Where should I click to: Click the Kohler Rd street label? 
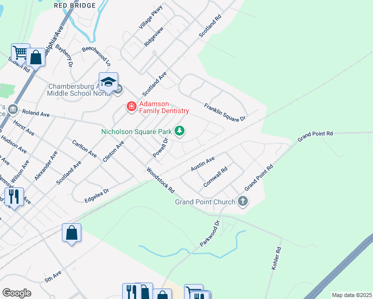(x=276, y=258)
